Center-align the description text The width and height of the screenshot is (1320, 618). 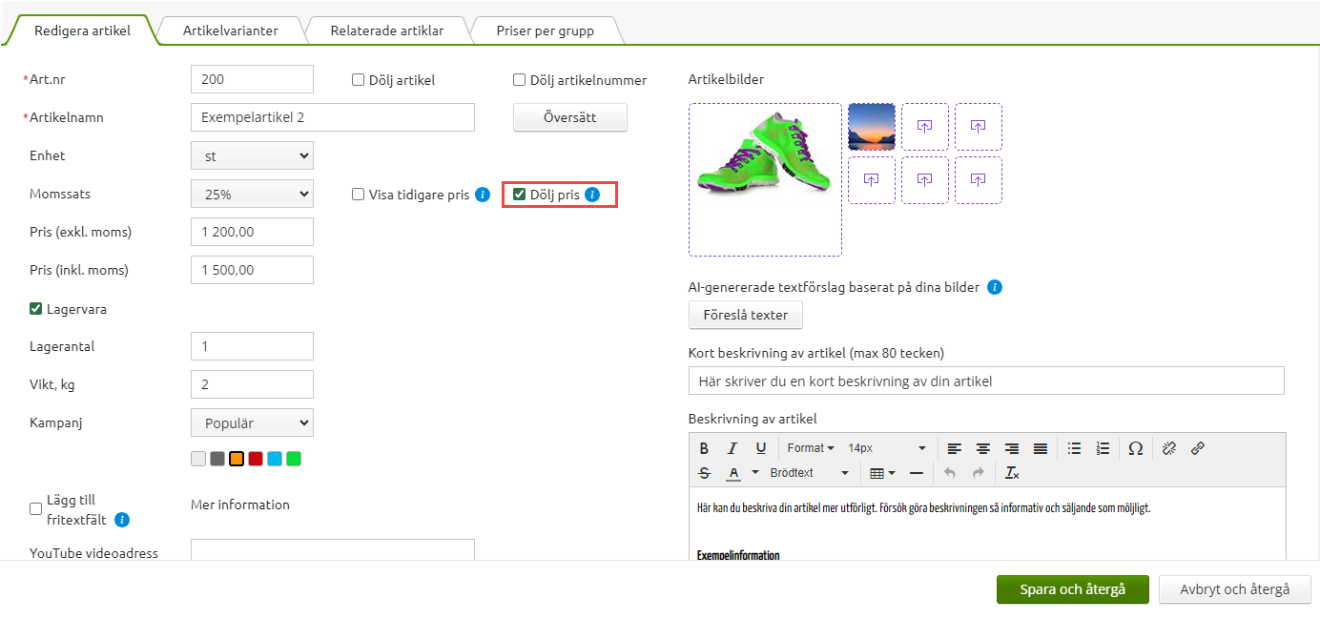pyautogui.click(x=982, y=448)
